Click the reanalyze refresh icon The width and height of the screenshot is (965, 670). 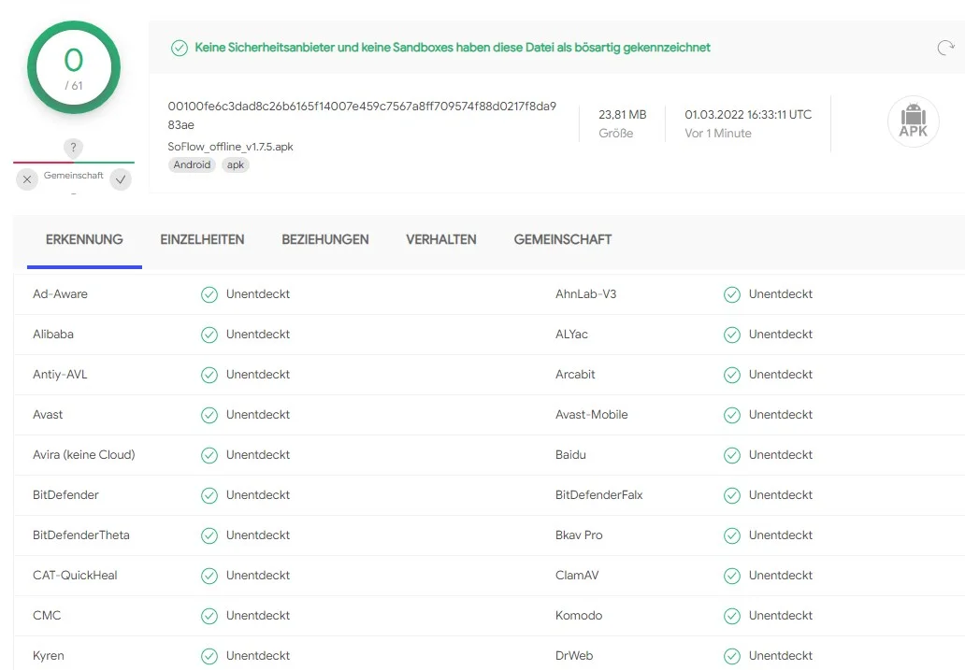tap(945, 48)
